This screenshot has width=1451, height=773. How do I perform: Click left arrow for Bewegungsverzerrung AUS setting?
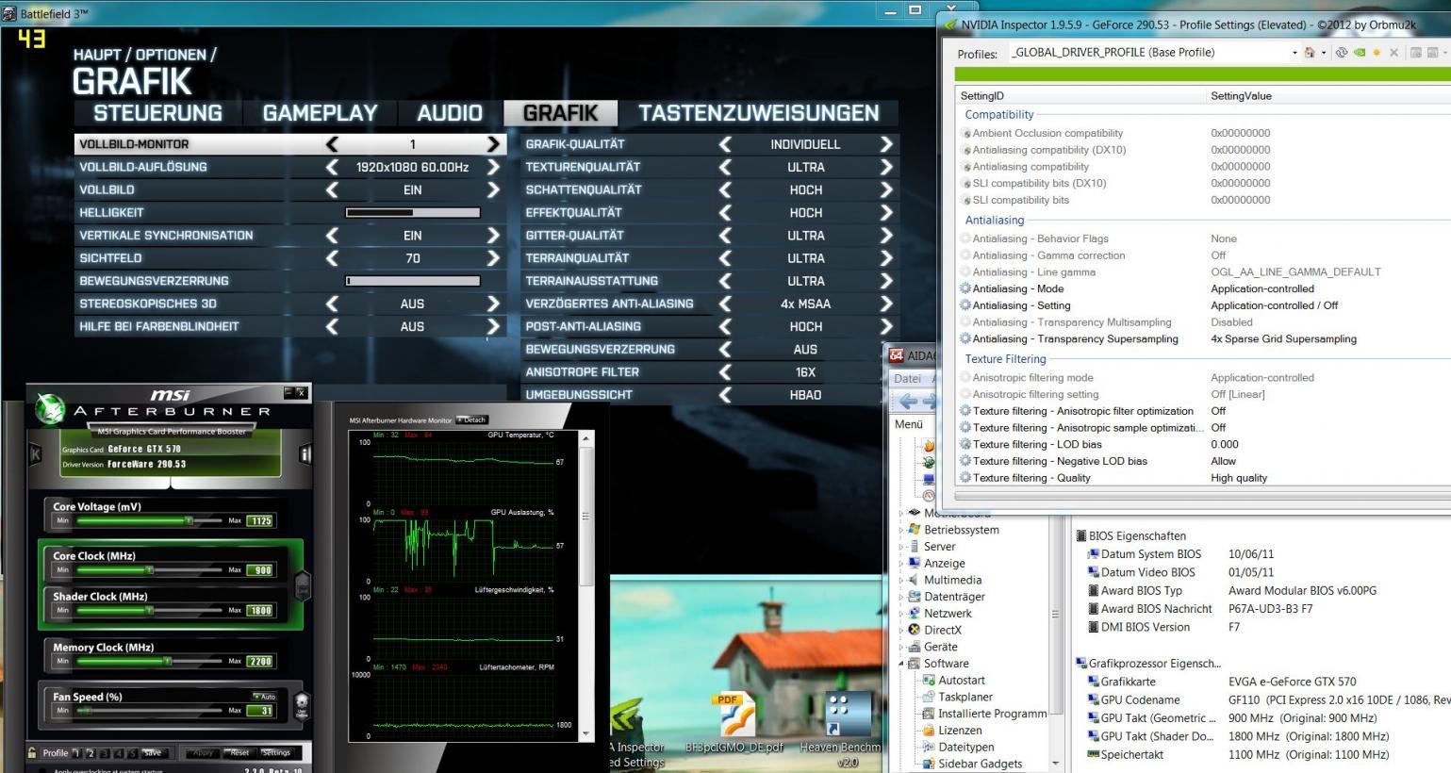(x=725, y=349)
